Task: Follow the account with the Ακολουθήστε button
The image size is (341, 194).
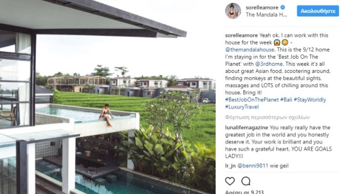Action: (x=318, y=11)
